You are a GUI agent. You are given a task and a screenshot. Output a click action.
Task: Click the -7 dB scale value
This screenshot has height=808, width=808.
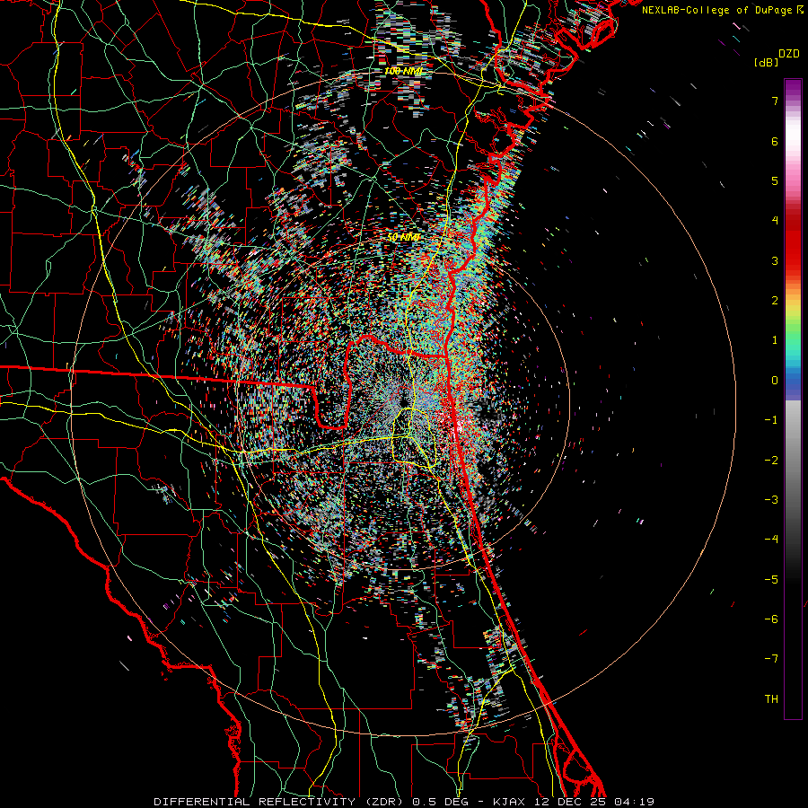[x=771, y=659]
